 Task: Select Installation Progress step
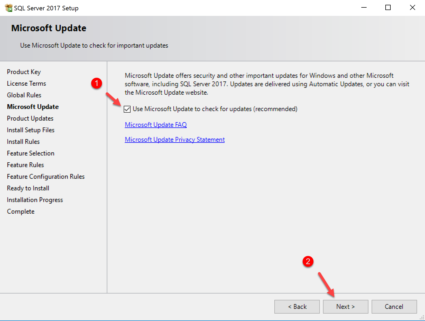pyautogui.click(x=35, y=200)
